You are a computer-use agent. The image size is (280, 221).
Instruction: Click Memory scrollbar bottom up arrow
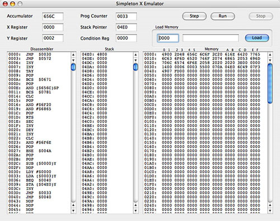tap(270, 205)
